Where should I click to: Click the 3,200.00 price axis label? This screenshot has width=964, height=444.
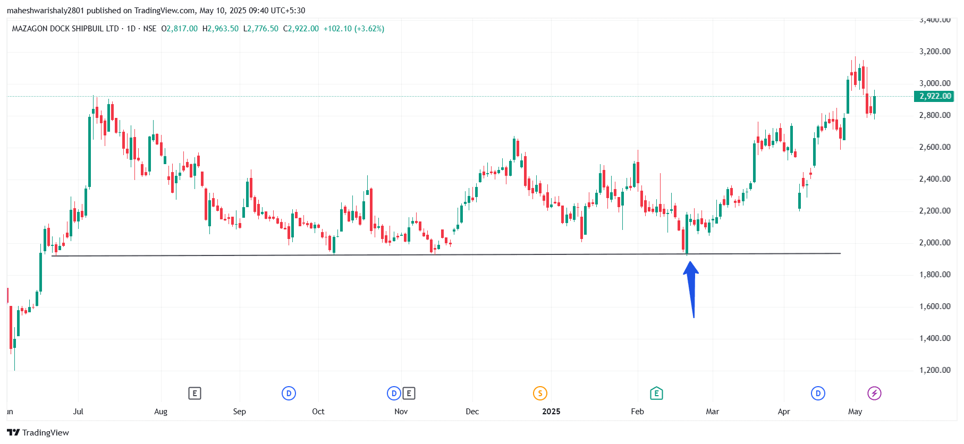935,52
